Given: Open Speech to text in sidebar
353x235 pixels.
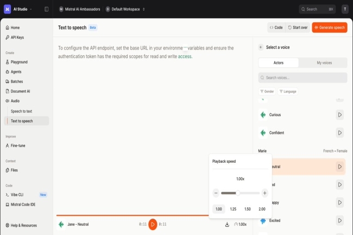Looking at the screenshot, I should click(21, 111).
